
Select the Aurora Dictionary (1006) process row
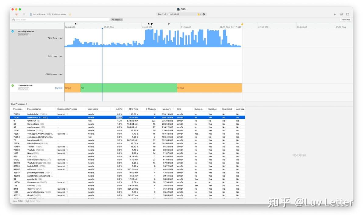point(128,192)
